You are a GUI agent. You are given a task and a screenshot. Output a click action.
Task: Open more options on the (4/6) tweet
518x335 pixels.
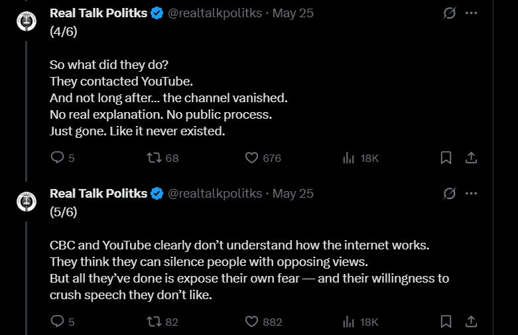[471, 13]
